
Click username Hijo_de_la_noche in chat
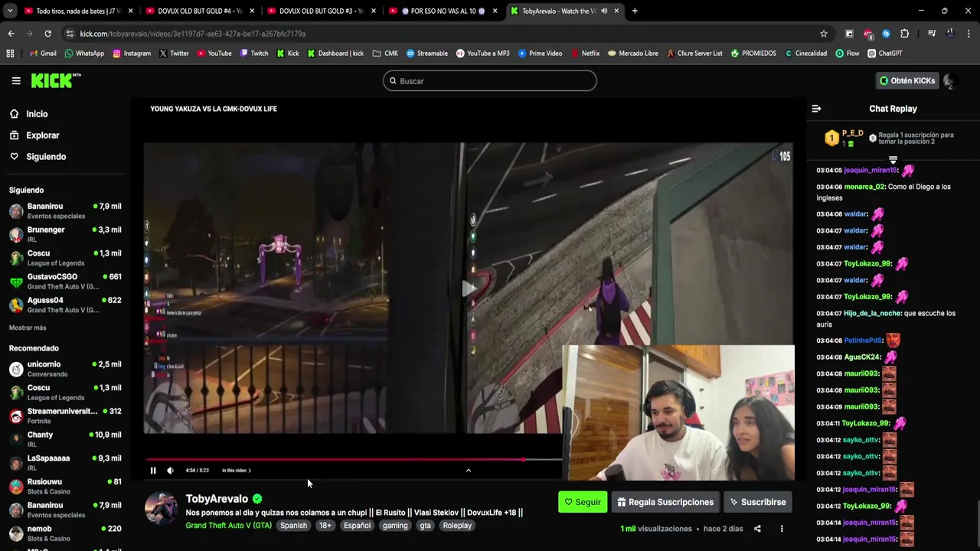(x=872, y=313)
